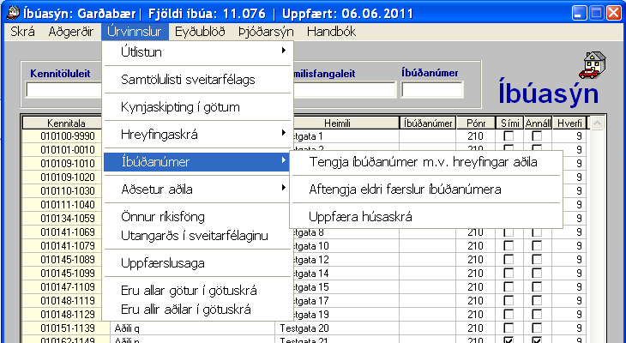Close the Úrvinnslur menu
The image size is (626, 343).
tap(135, 32)
